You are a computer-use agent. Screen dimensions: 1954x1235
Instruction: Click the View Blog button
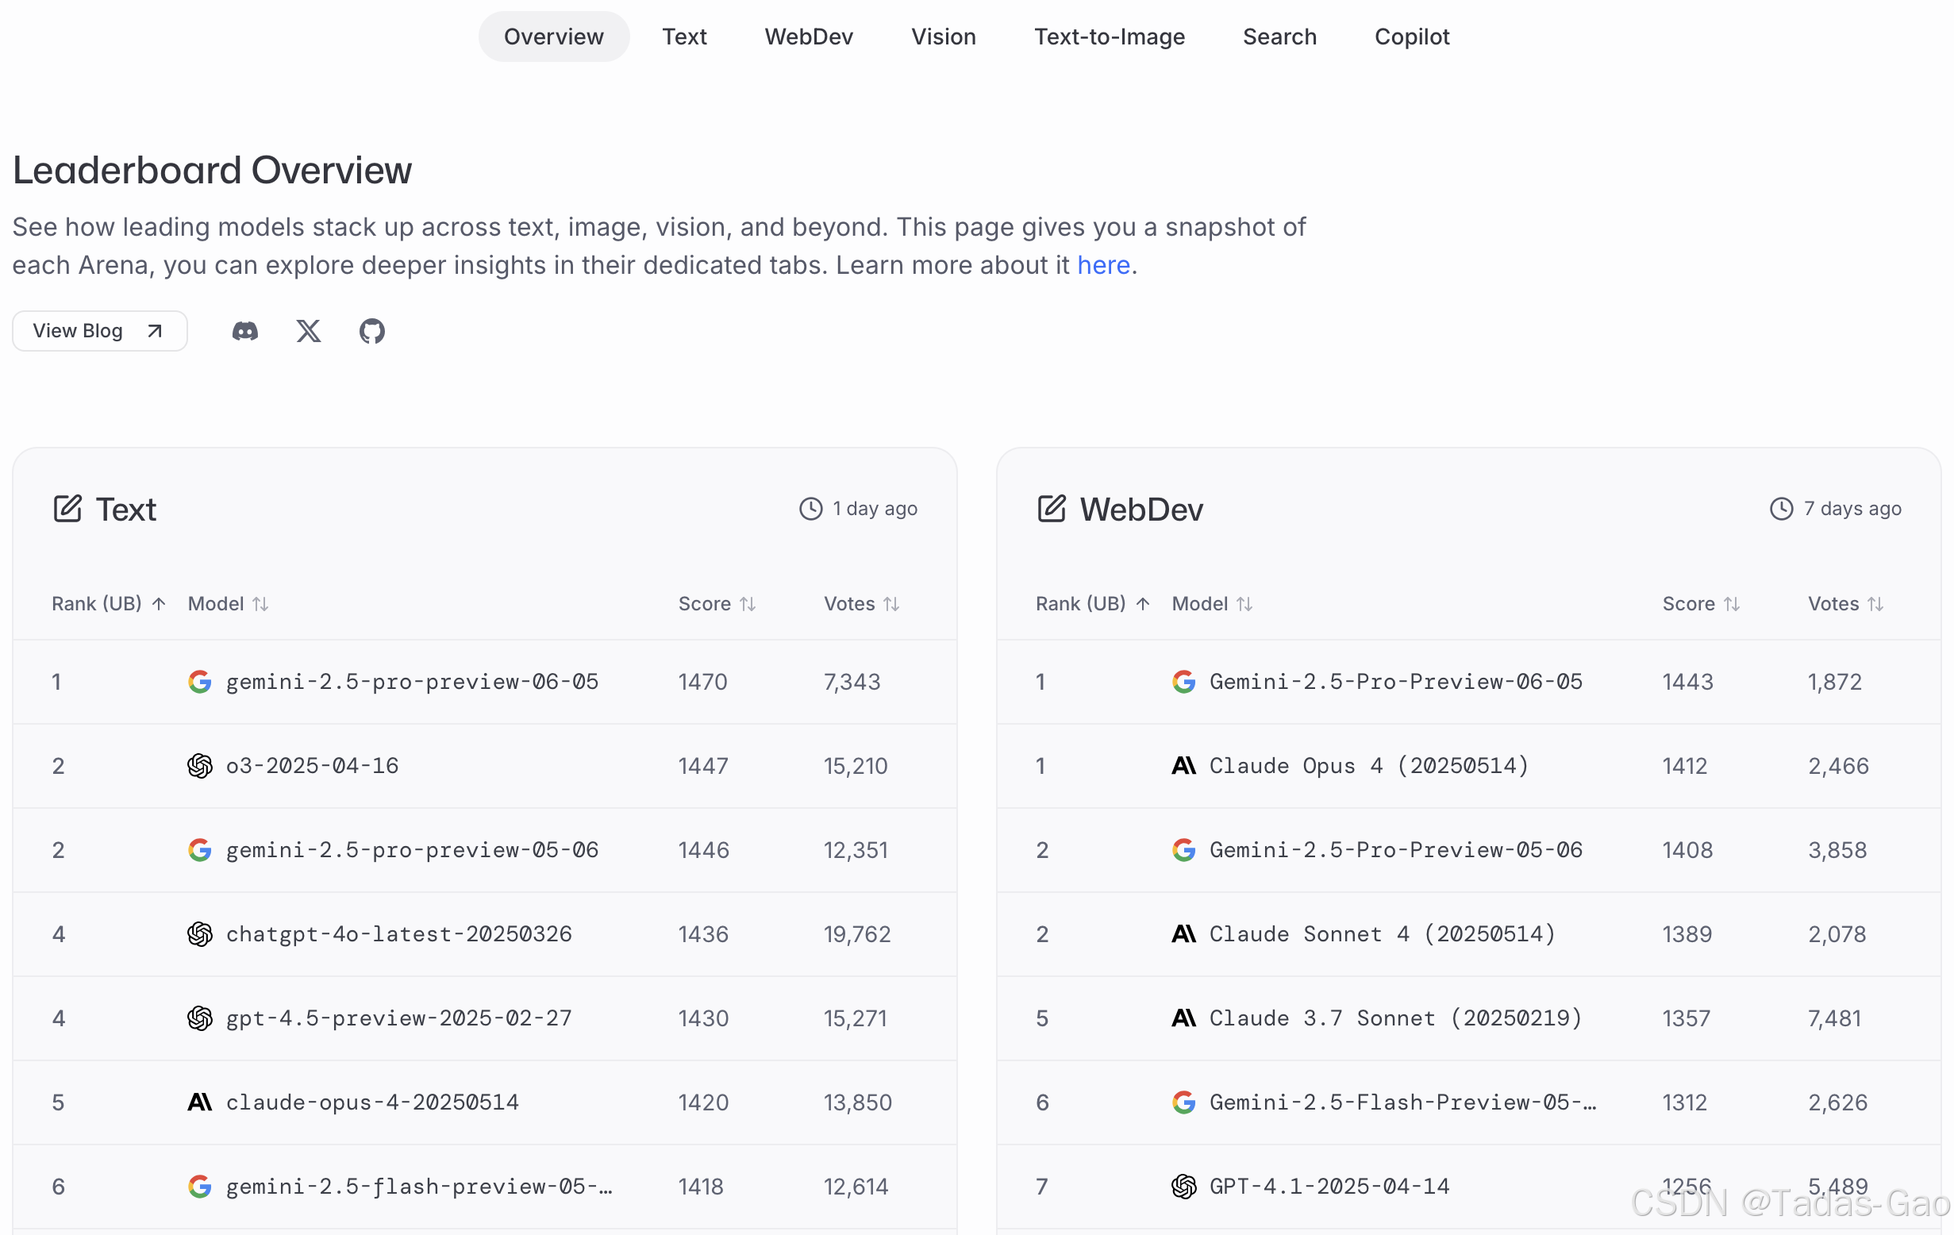pos(100,331)
